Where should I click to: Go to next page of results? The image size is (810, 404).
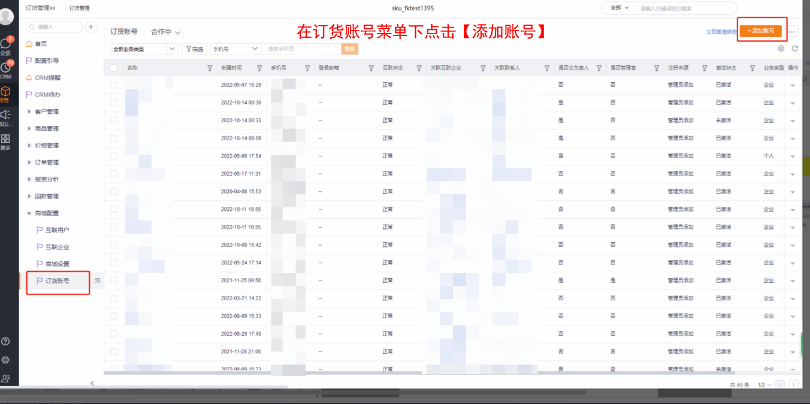(793, 385)
